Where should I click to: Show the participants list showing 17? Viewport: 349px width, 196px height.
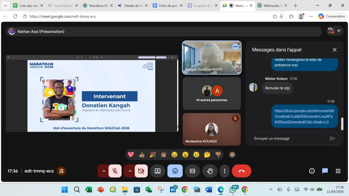tap(335, 31)
